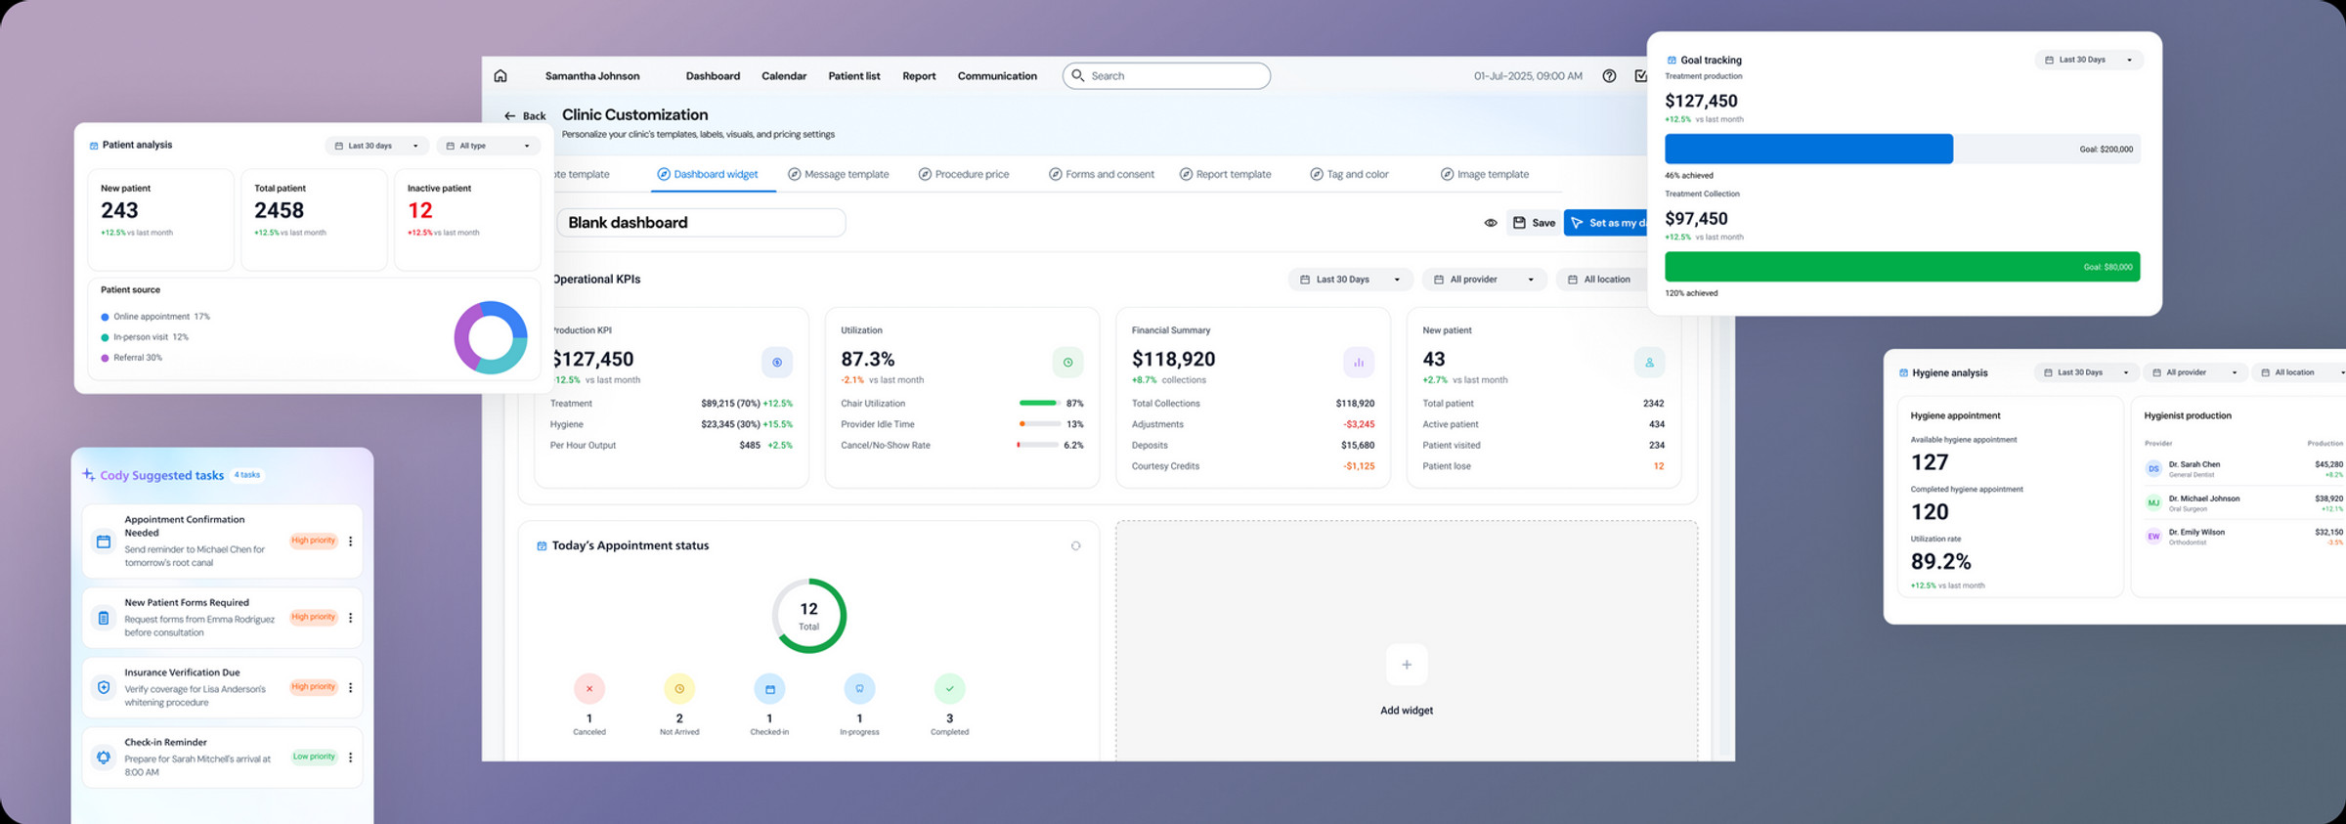This screenshot has width=2346, height=824.
Task: Click the Back arrow icon
Action: [x=509, y=115]
